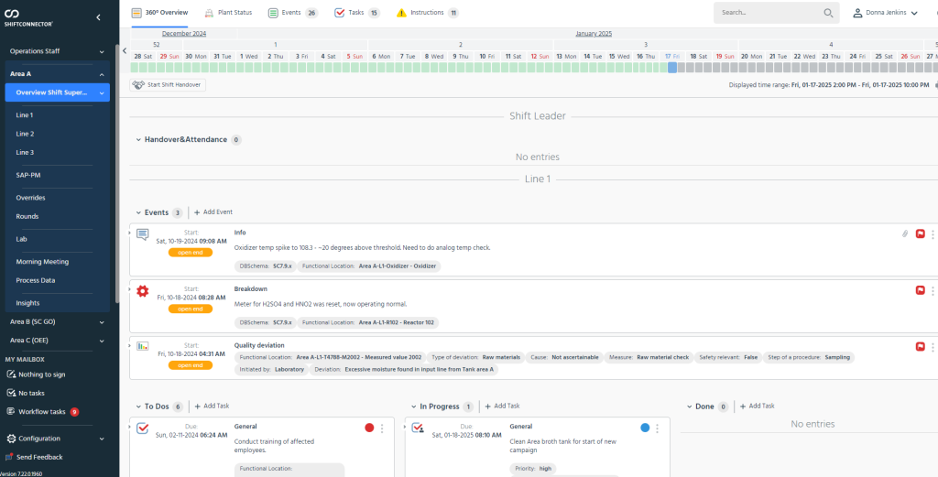Click Add Event in Line 1
938x477 pixels.
pyautogui.click(x=213, y=212)
